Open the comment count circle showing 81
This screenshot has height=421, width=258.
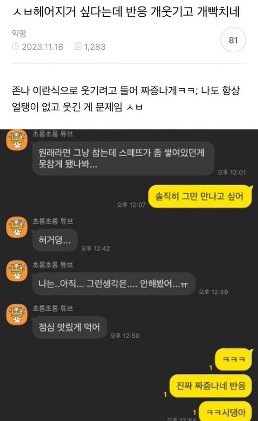233,40
